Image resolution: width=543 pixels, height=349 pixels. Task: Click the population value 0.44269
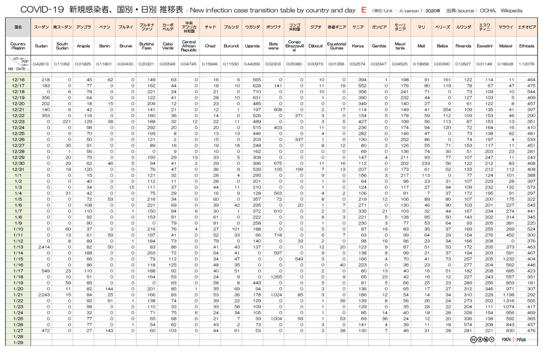point(252,64)
